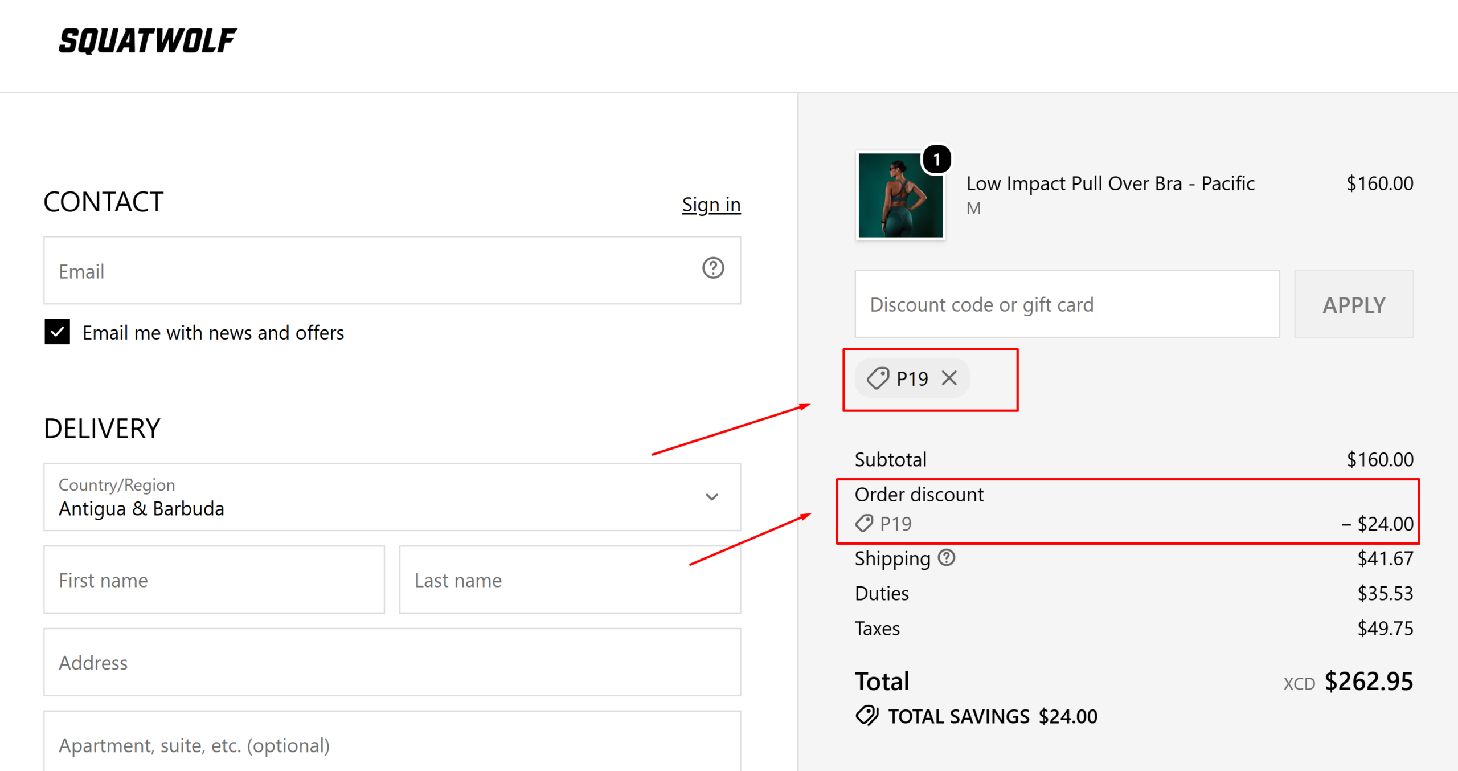The width and height of the screenshot is (1458, 771).
Task: Click the Order discount label
Action: pyautogui.click(x=919, y=494)
